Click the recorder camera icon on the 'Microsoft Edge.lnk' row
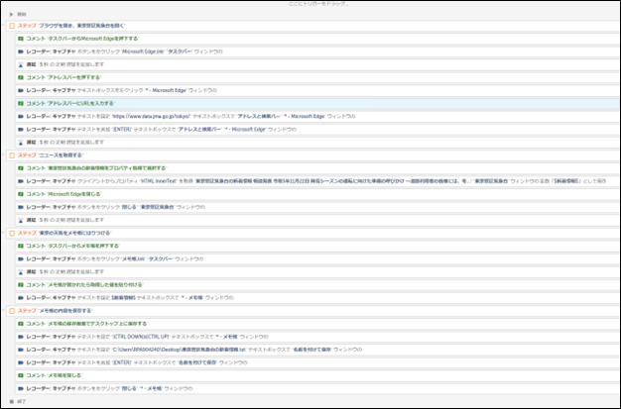Viewport: 621px width, 409px height. 21,51
